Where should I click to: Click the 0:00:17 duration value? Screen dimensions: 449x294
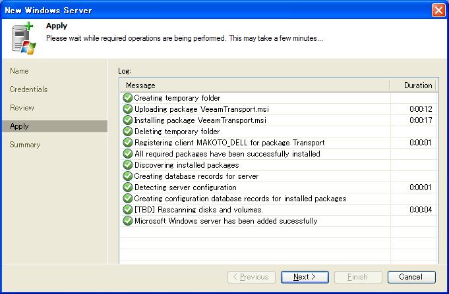click(421, 120)
